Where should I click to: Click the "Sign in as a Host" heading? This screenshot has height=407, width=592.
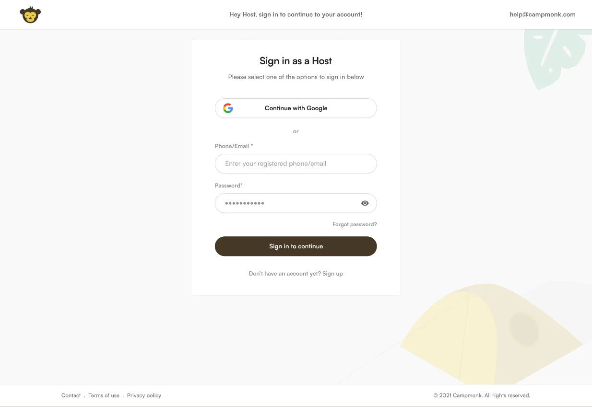point(296,61)
